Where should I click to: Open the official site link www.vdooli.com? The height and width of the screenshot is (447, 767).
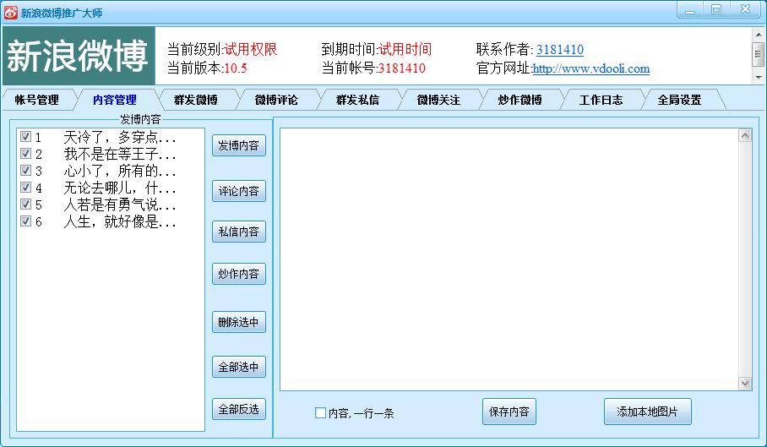[x=591, y=68]
